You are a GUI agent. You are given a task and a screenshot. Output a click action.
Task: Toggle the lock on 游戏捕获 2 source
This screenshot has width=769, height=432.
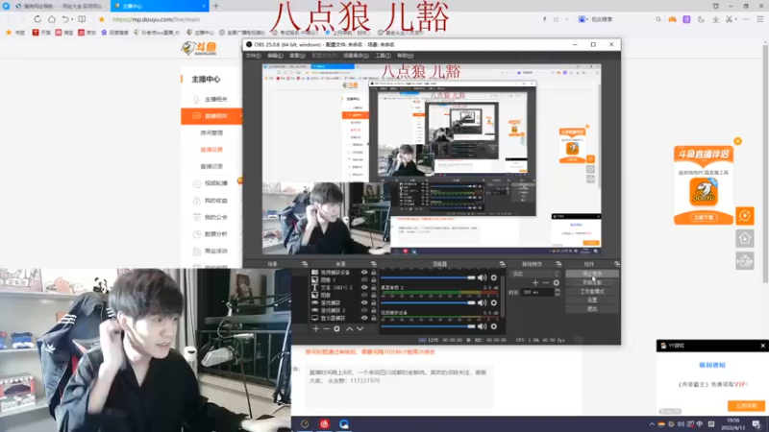[x=374, y=310]
